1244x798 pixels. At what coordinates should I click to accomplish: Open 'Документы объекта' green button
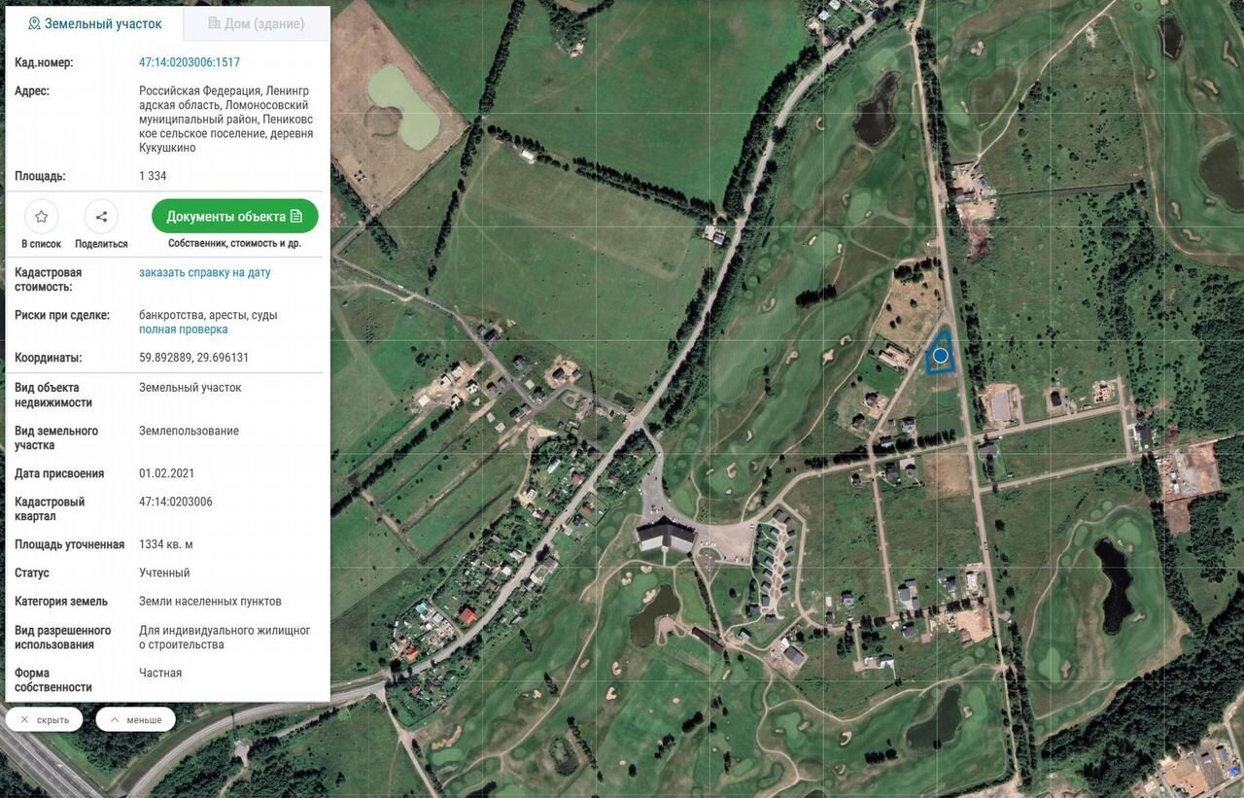234,217
